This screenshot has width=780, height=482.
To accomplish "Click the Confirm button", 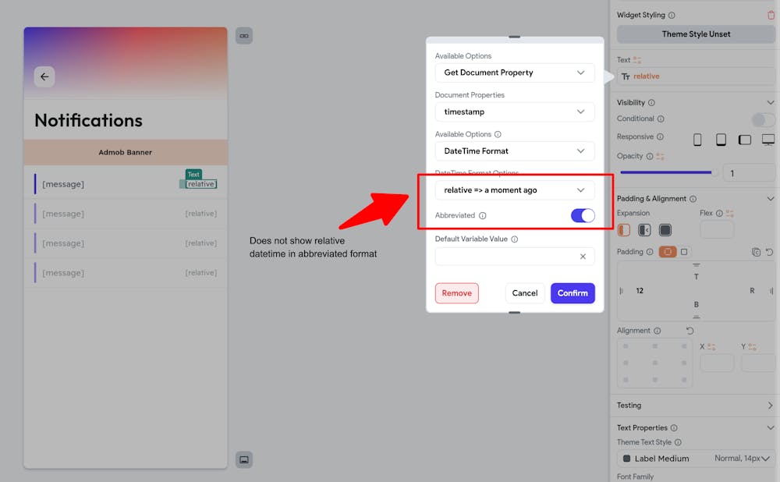I will (573, 292).
